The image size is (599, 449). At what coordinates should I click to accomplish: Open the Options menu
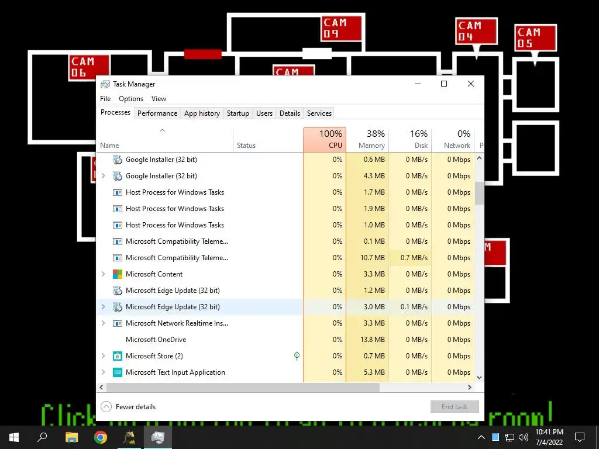131,98
